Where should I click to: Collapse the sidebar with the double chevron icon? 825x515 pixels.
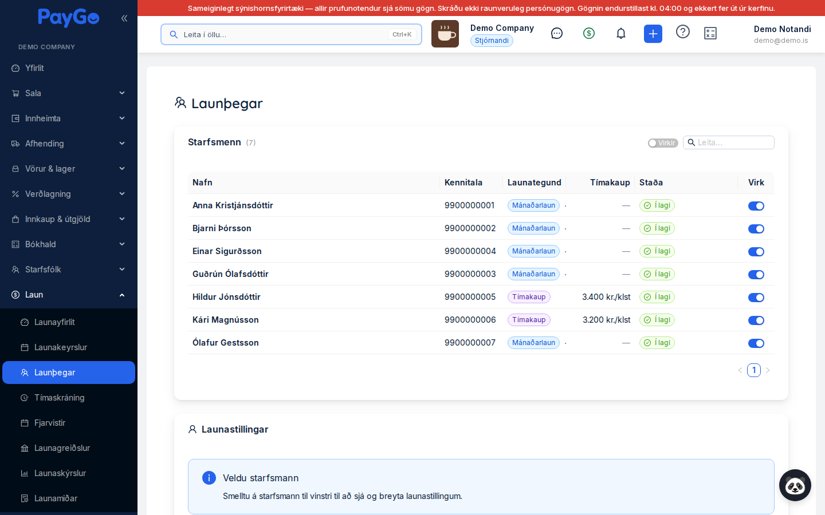click(x=124, y=18)
